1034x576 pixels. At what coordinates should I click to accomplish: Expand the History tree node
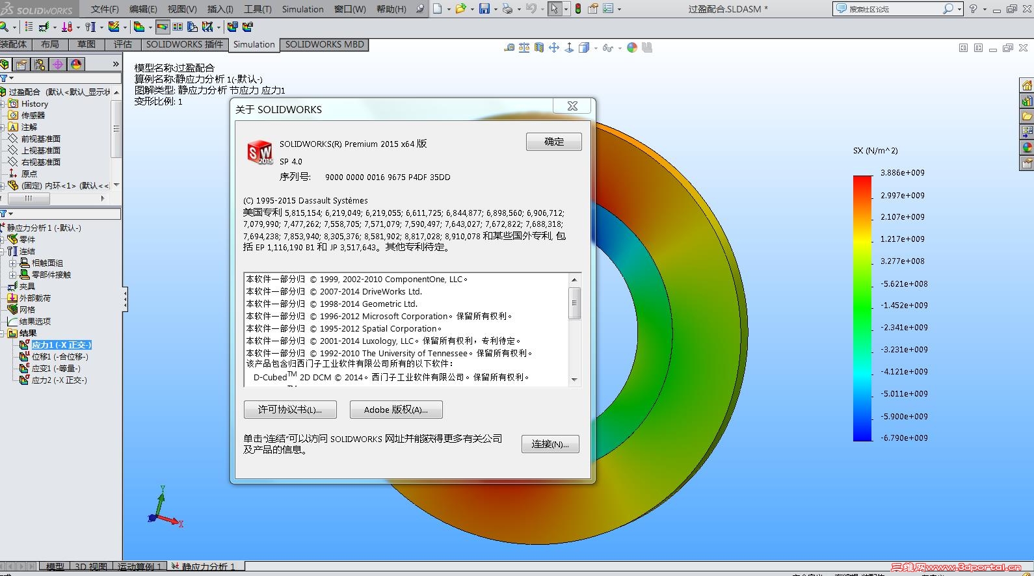[x=3, y=103]
